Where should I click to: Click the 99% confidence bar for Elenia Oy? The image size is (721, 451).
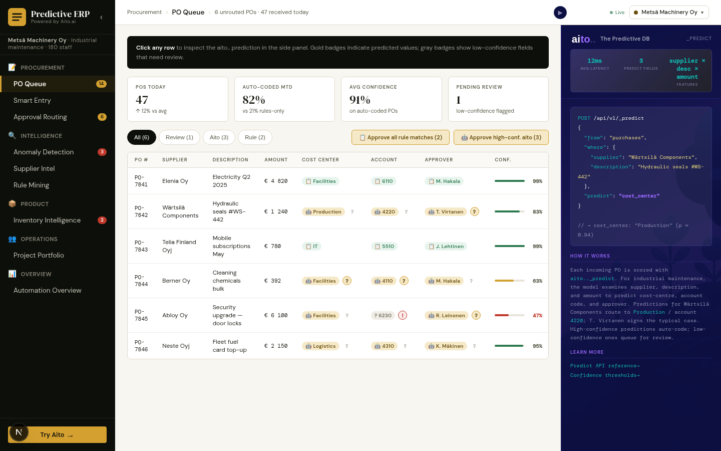pyautogui.click(x=510, y=181)
